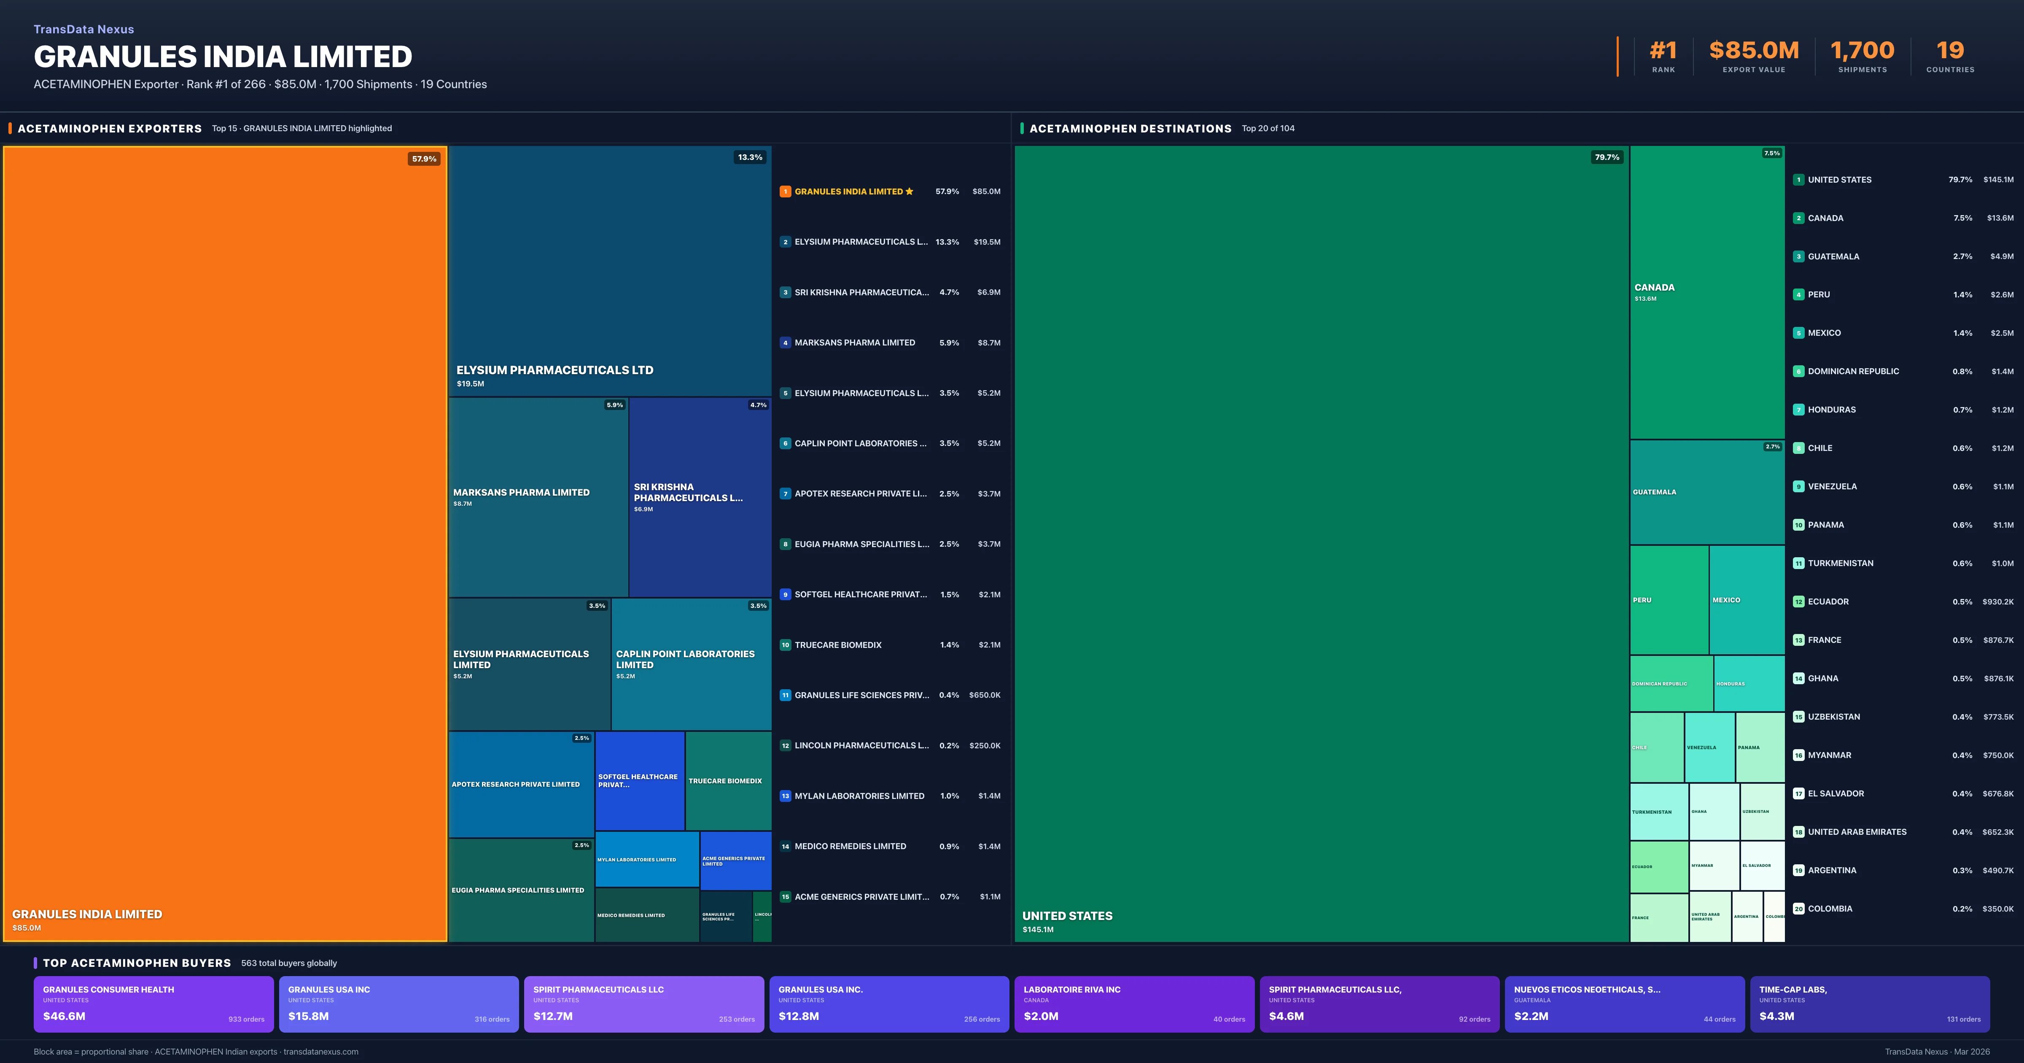Select the MARKSANS PHARMA LIMITED list row
The image size is (2024, 1063).
(x=855, y=343)
